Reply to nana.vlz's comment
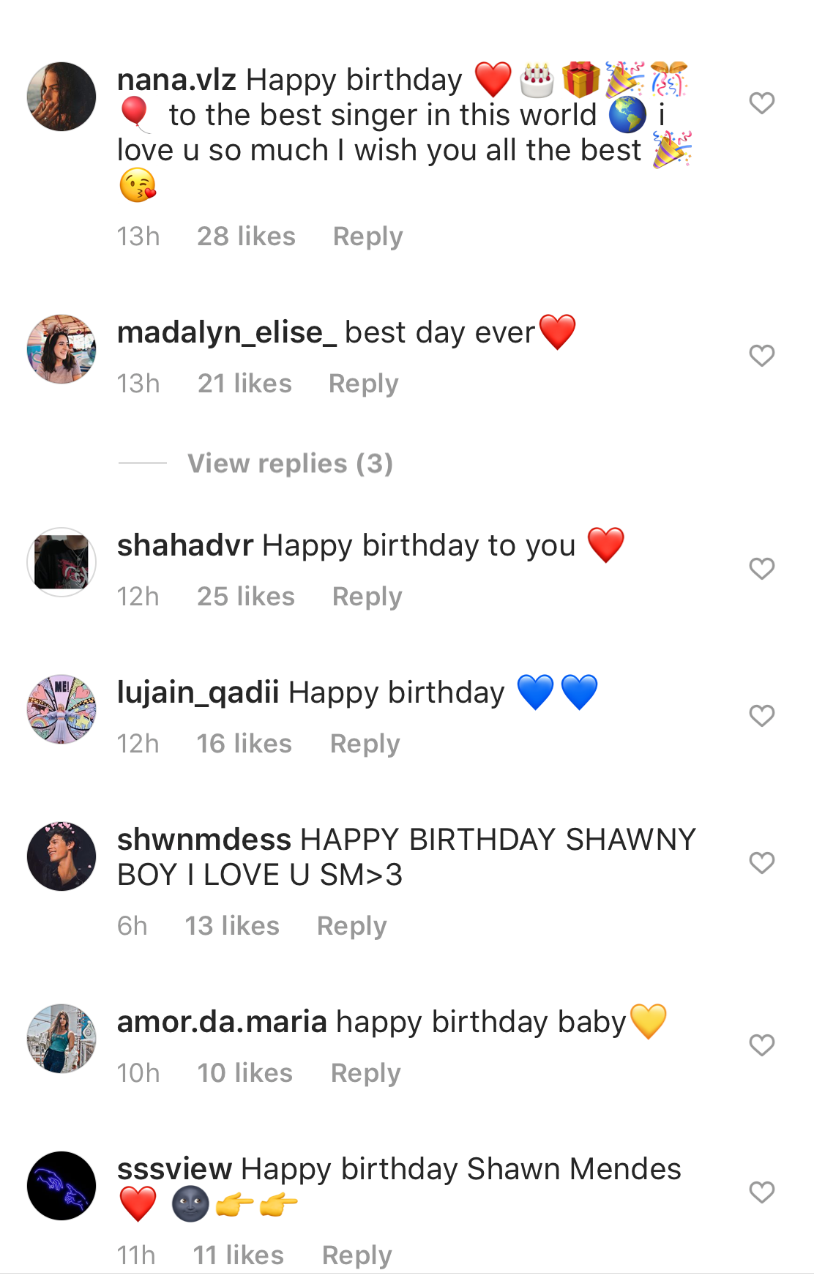814x1281 pixels. (367, 236)
